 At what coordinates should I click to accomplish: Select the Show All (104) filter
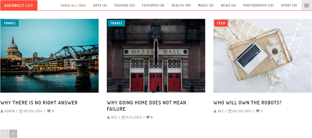coord(73,5)
